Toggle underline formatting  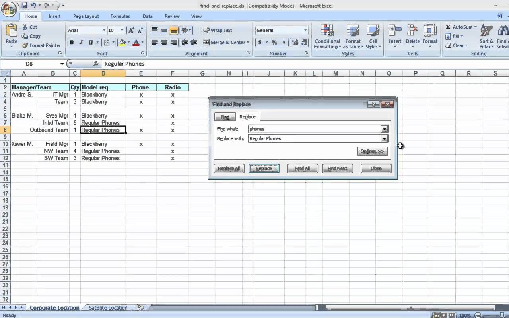point(91,43)
